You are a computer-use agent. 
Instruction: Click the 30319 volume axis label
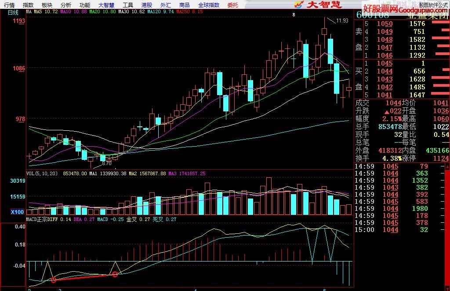(18, 181)
